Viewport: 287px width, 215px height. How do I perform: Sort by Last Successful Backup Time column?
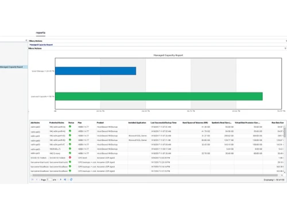(x=164, y=123)
